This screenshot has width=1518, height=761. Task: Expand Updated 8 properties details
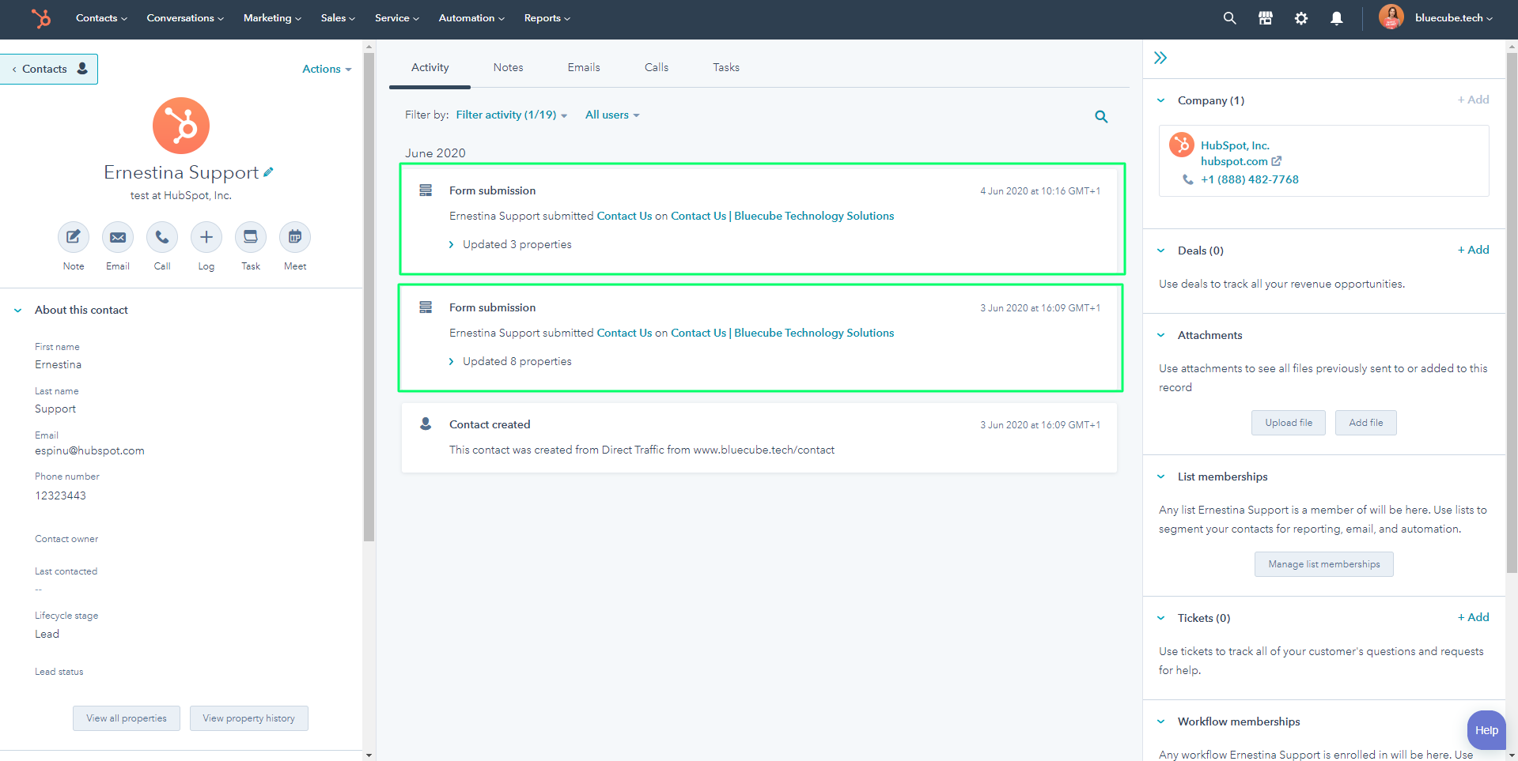coord(510,361)
